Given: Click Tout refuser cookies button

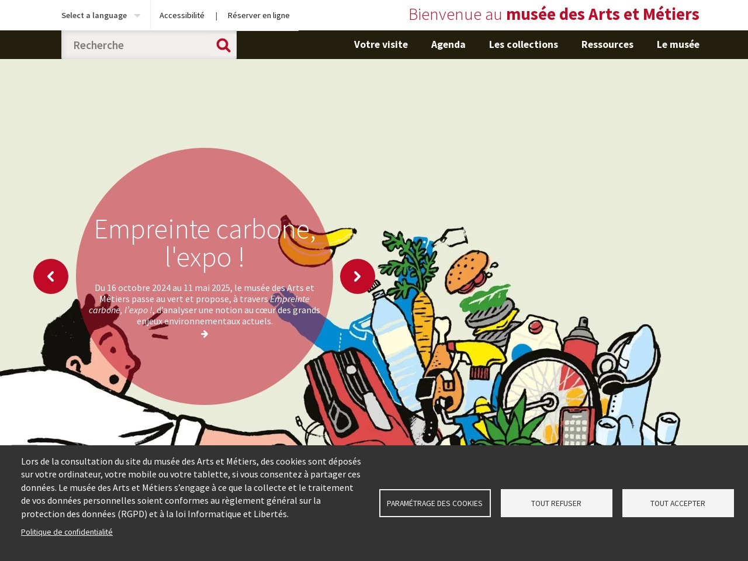Looking at the screenshot, I should click(556, 503).
